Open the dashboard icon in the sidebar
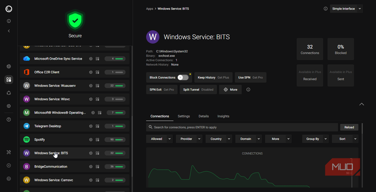This screenshot has height=192, width=376. pos(9,66)
